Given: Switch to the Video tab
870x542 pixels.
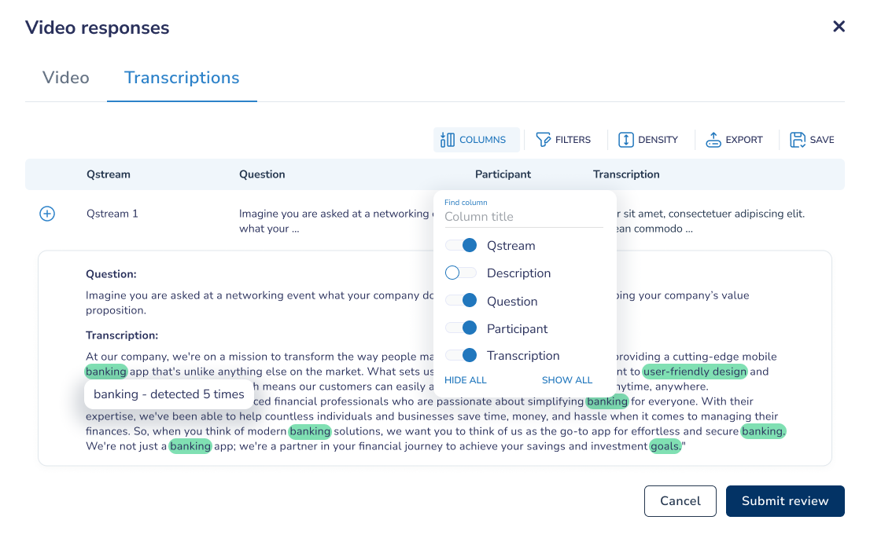Looking at the screenshot, I should 66,78.
